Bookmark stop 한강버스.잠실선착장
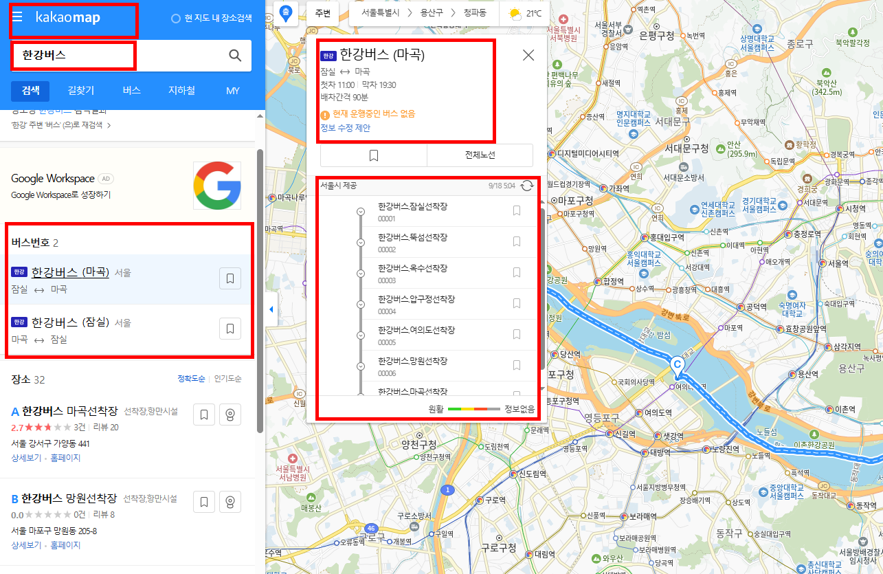Viewport: 883px width, 574px height. point(517,210)
